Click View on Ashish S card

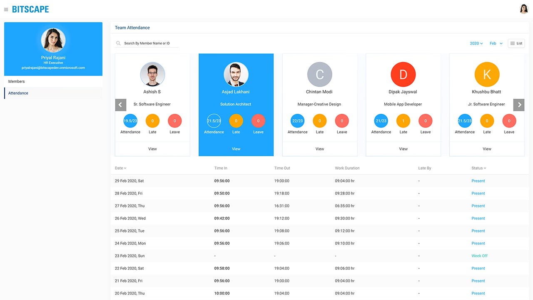coord(152,149)
